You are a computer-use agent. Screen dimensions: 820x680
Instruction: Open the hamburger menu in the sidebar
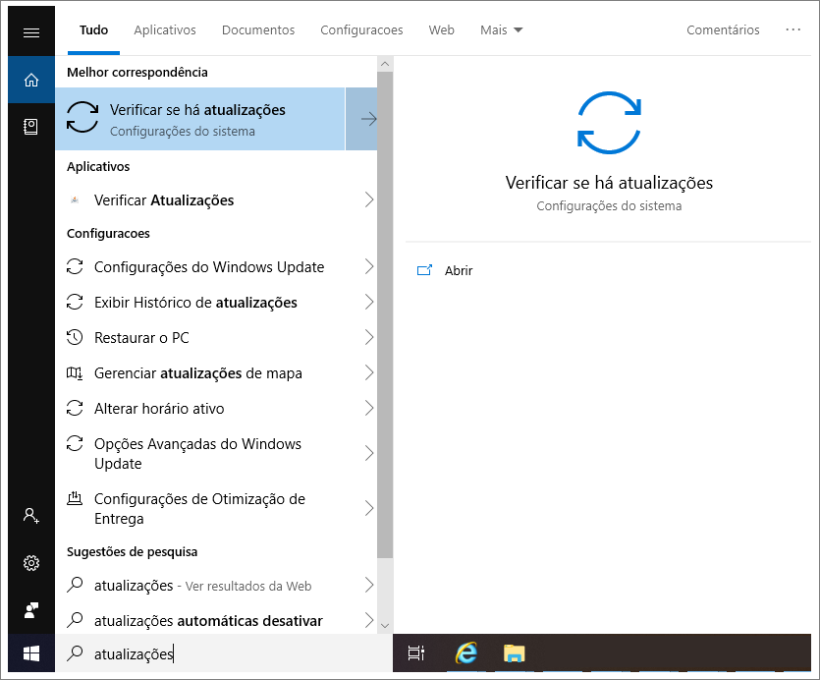pyautogui.click(x=31, y=33)
